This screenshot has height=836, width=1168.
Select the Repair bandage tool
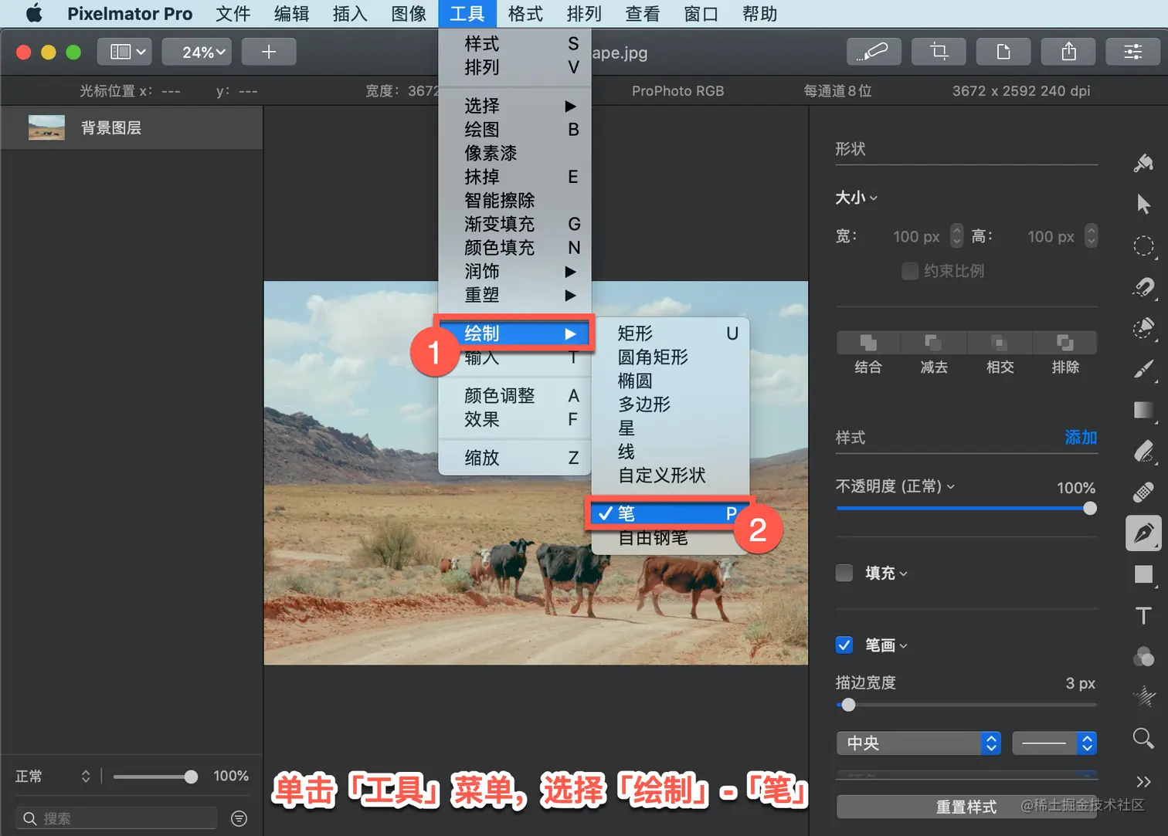(1143, 492)
